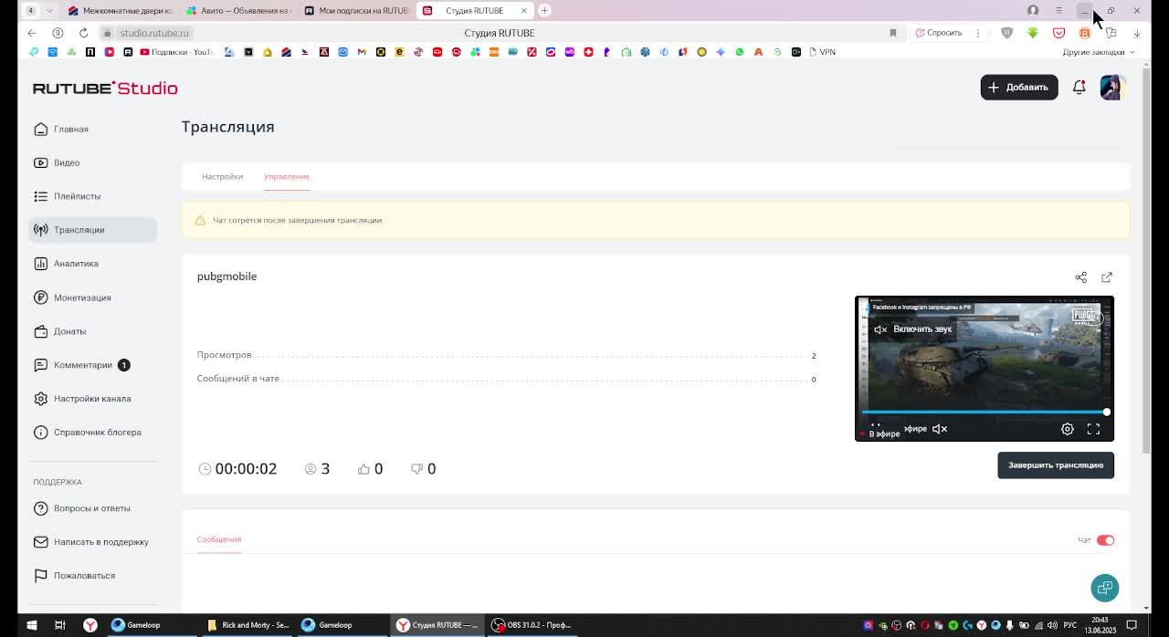Screen dimensions: 1169x637
Task: Switch to the Управление tab
Action: tap(287, 176)
